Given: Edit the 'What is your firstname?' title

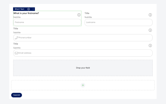Looking at the screenshot, I should [x=26, y=13].
